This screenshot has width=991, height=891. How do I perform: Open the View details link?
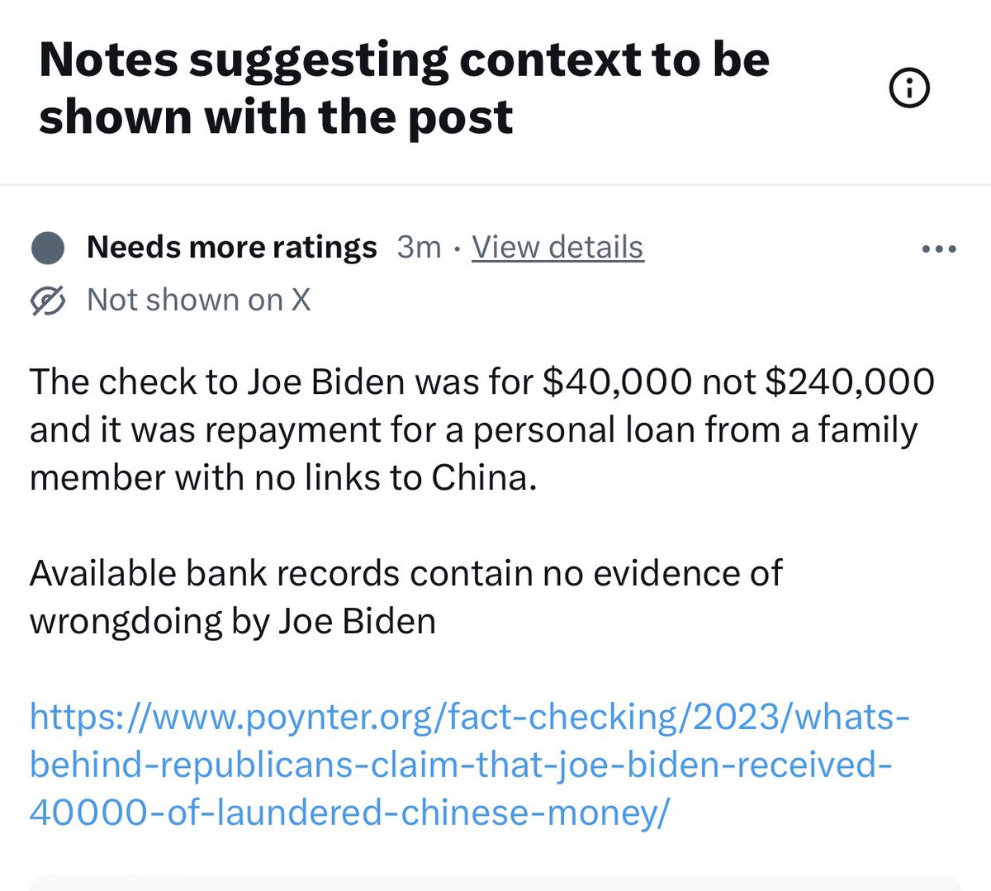tap(557, 247)
